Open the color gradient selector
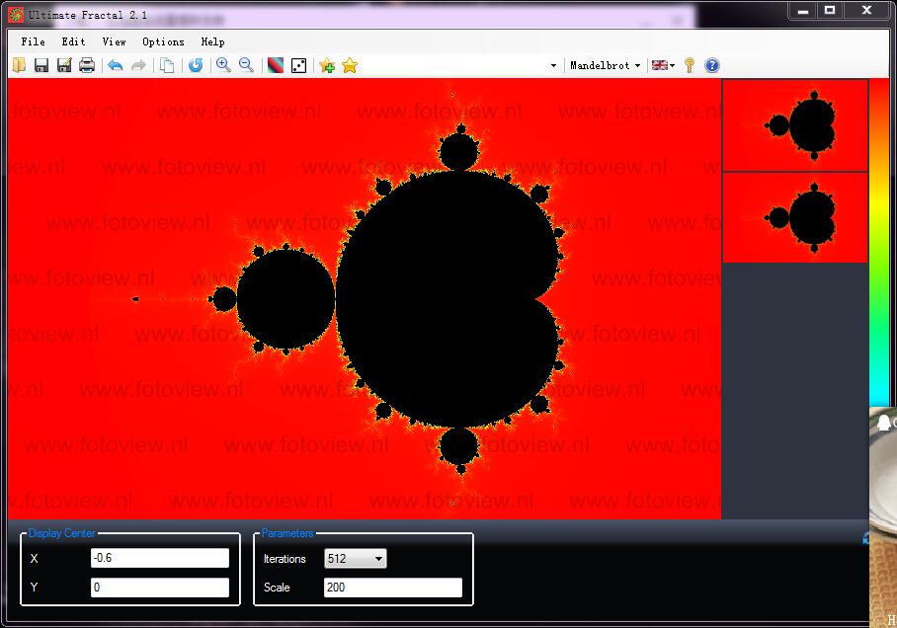Image resolution: width=897 pixels, height=628 pixels. (x=276, y=65)
